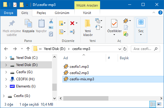The width and height of the screenshot is (164, 108).
Task: Open the Move to dropdown arrow
Action: pos(65,23)
